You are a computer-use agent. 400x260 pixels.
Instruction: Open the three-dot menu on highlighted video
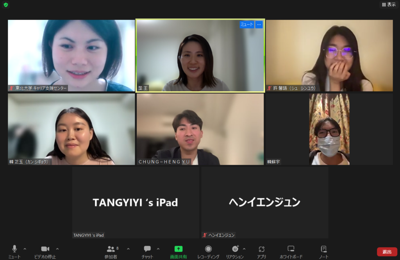coord(259,24)
